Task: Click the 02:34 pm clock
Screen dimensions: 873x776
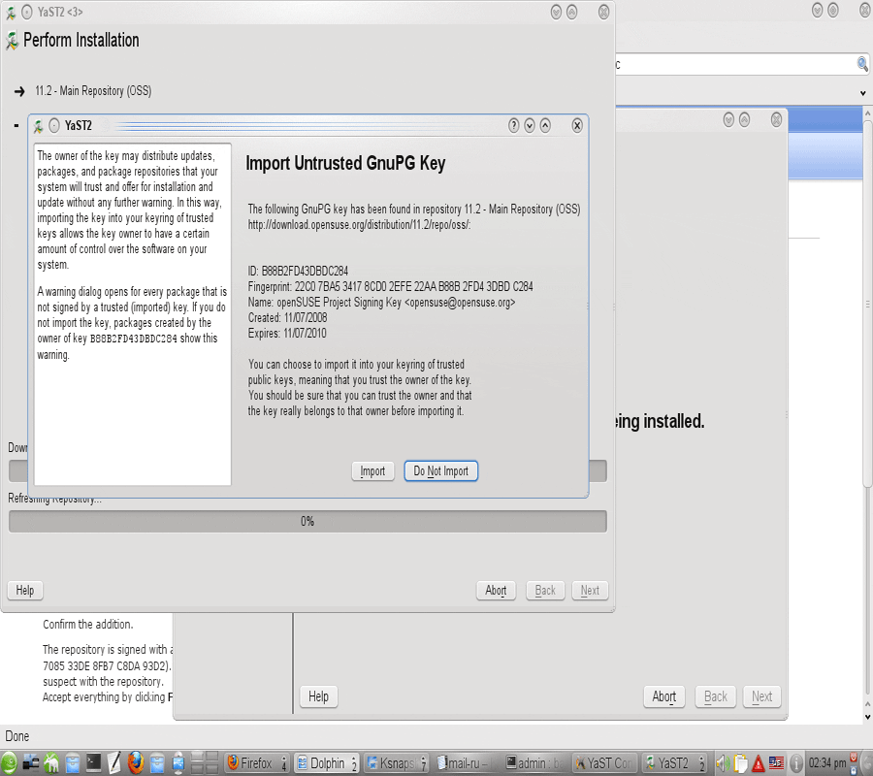Action: click(x=827, y=763)
